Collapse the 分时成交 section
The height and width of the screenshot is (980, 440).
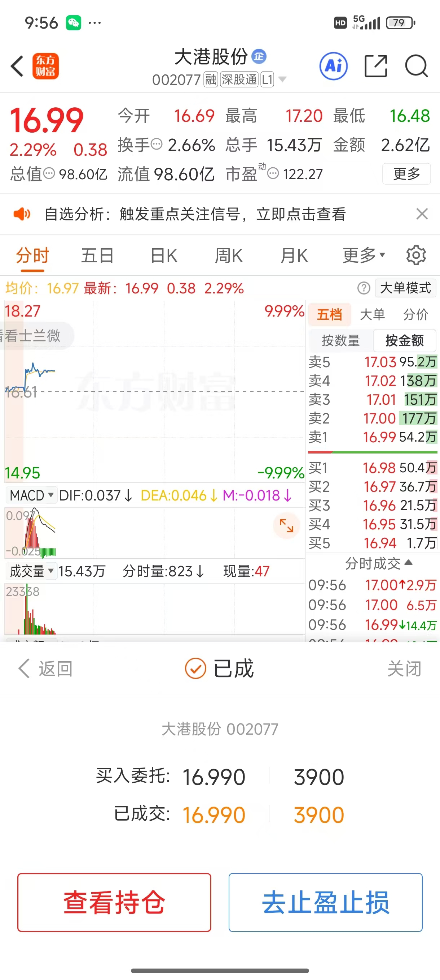378,563
